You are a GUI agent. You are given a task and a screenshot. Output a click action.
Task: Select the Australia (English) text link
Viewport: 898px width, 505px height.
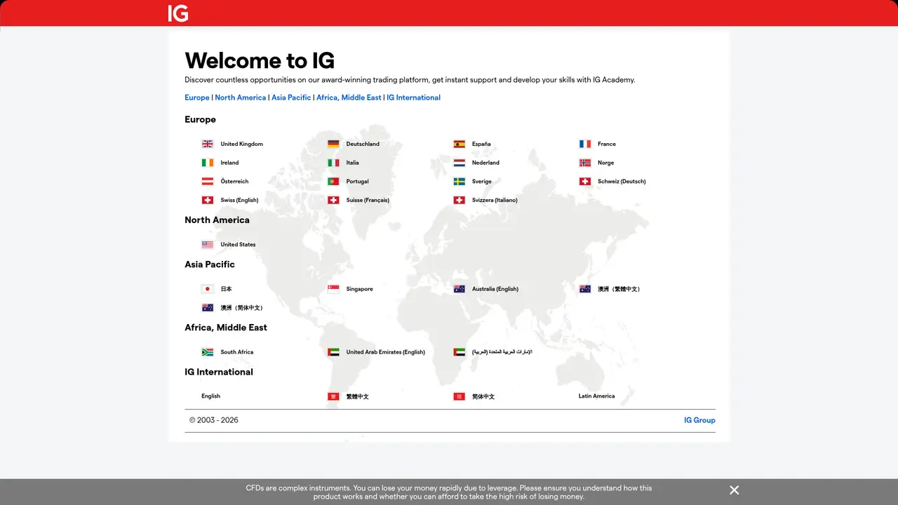(495, 289)
